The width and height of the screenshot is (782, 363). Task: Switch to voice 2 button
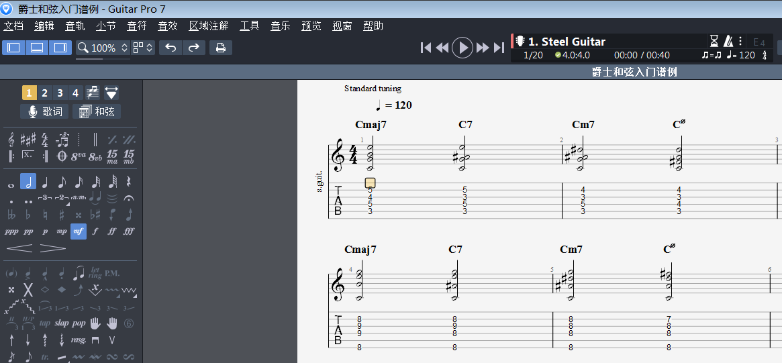point(44,93)
